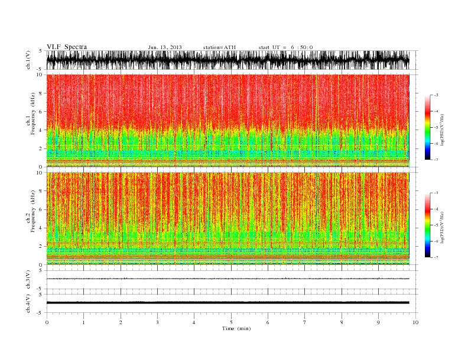The height and width of the screenshot is (362, 468).
Task: Click the ch.3(V) axis label
Action: coord(28,279)
